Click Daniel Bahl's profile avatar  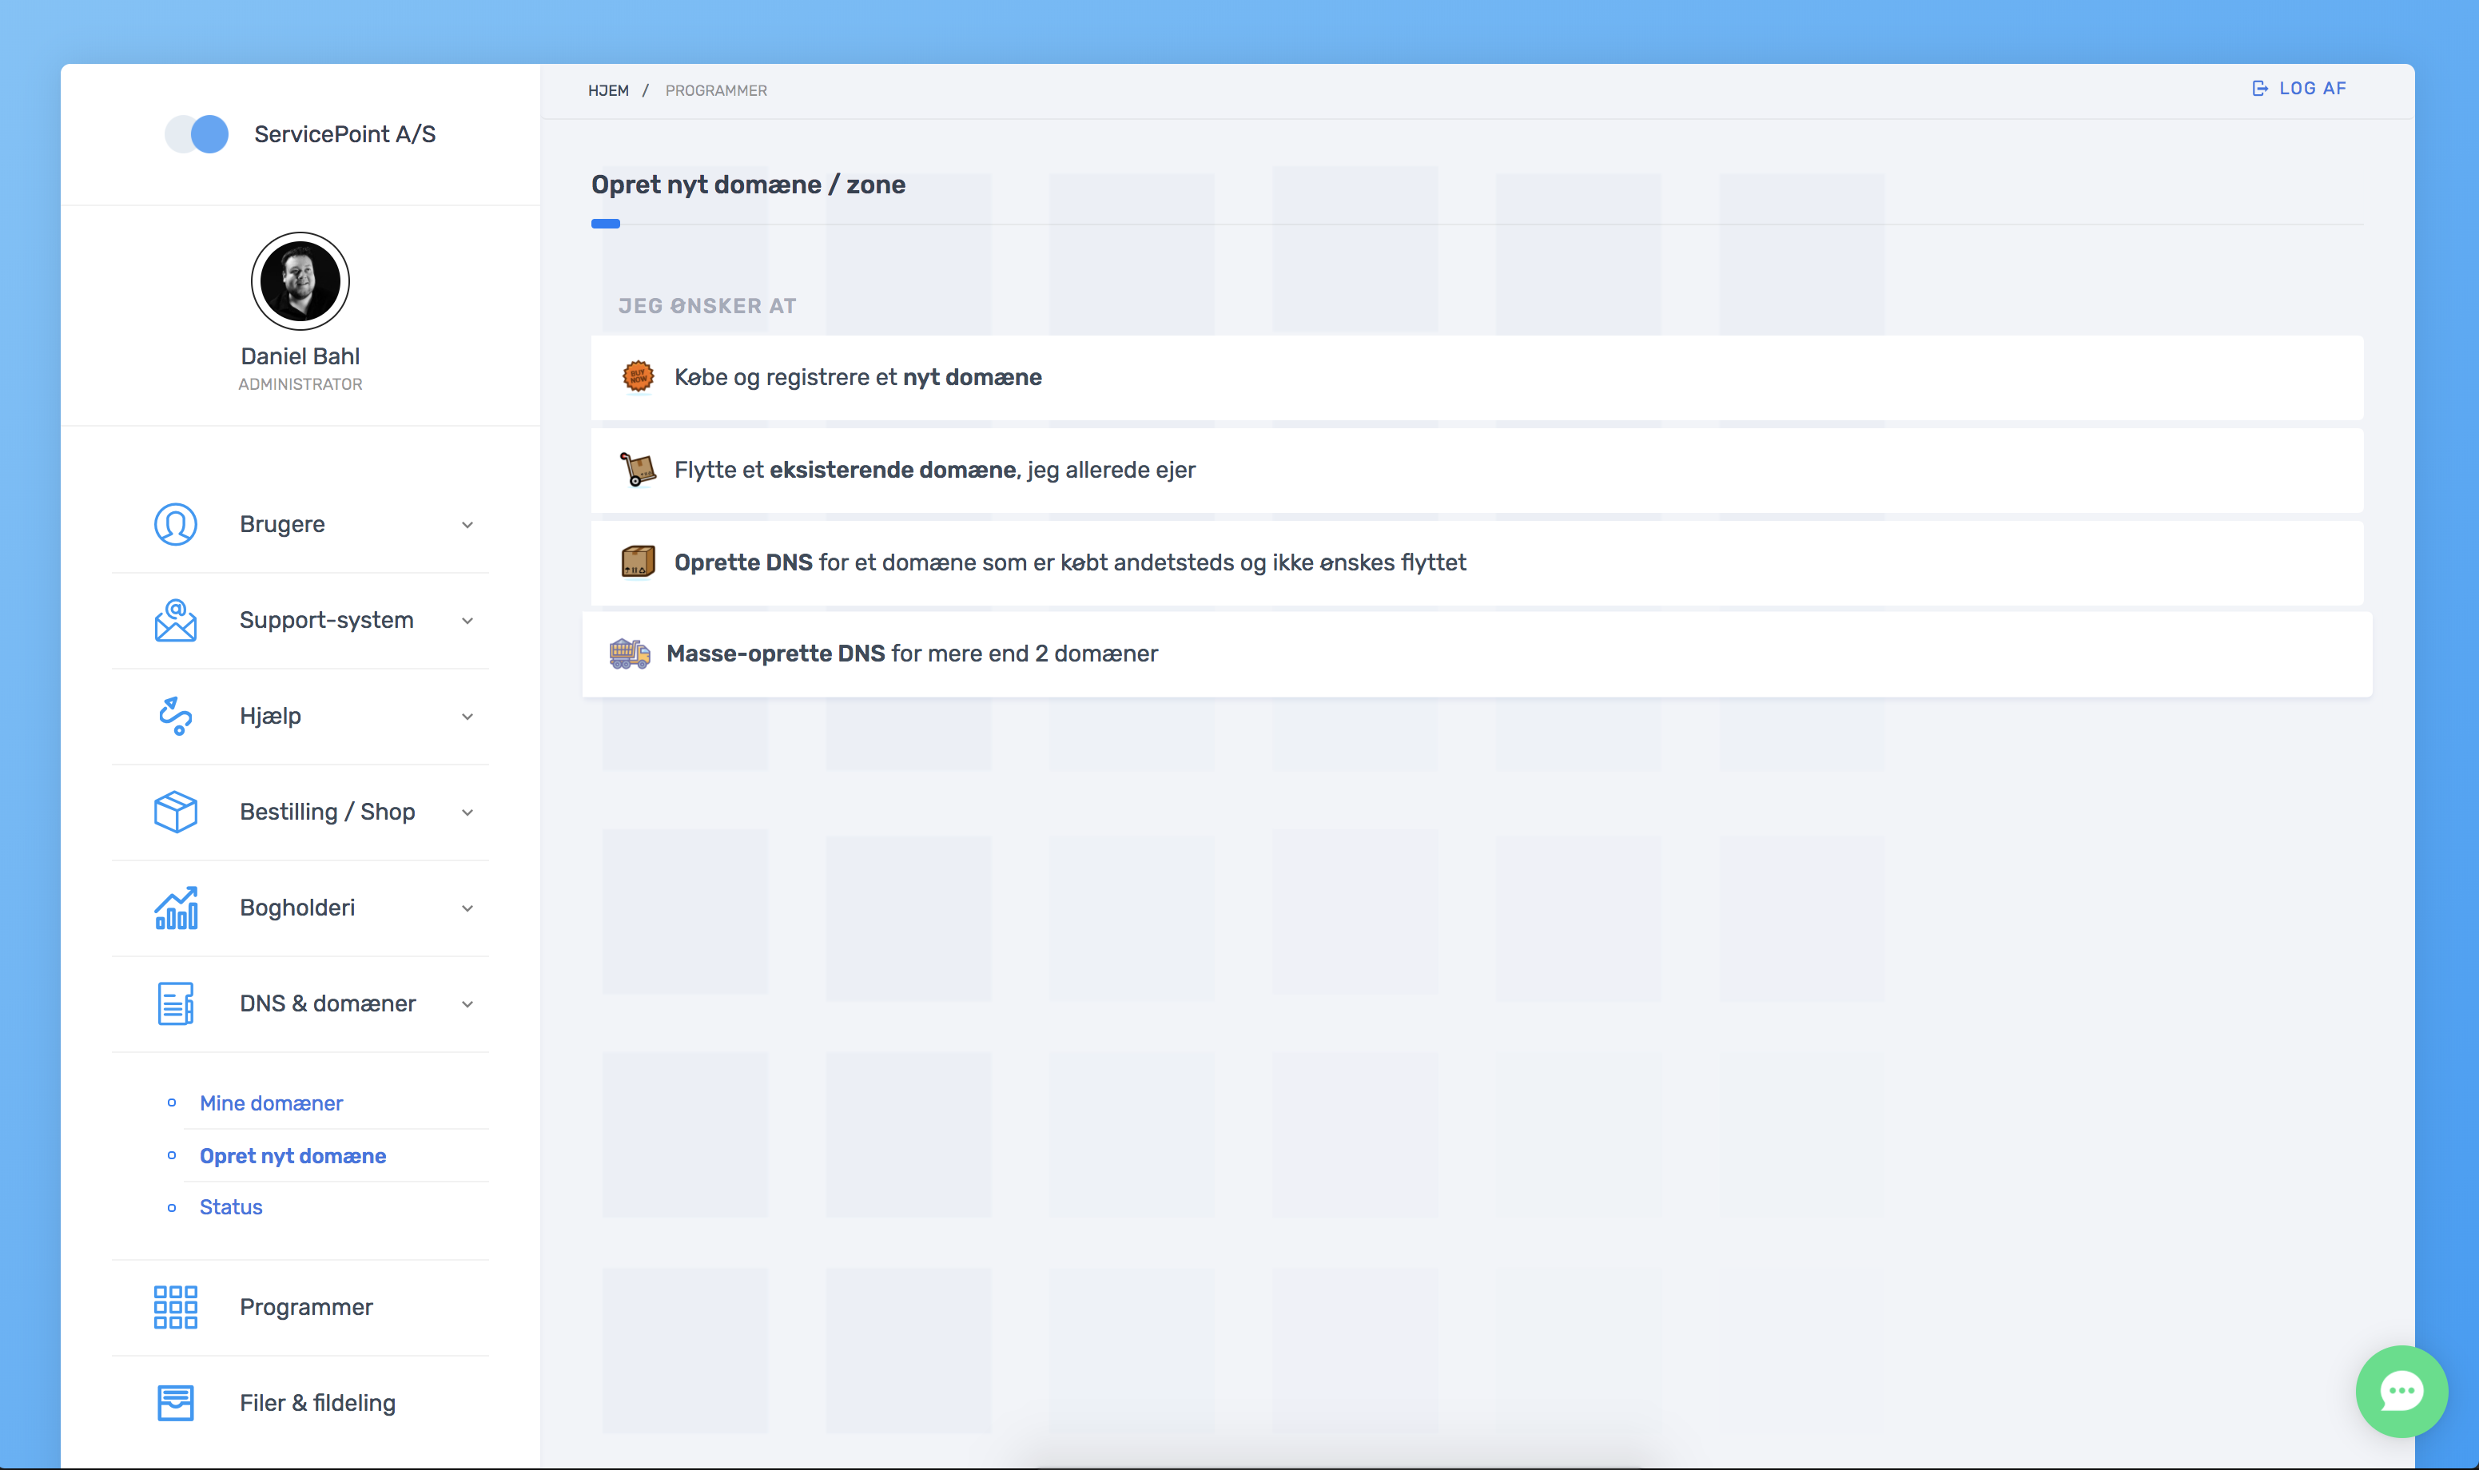click(300, 281)
